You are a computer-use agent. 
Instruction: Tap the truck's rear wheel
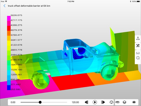[41, 80]
